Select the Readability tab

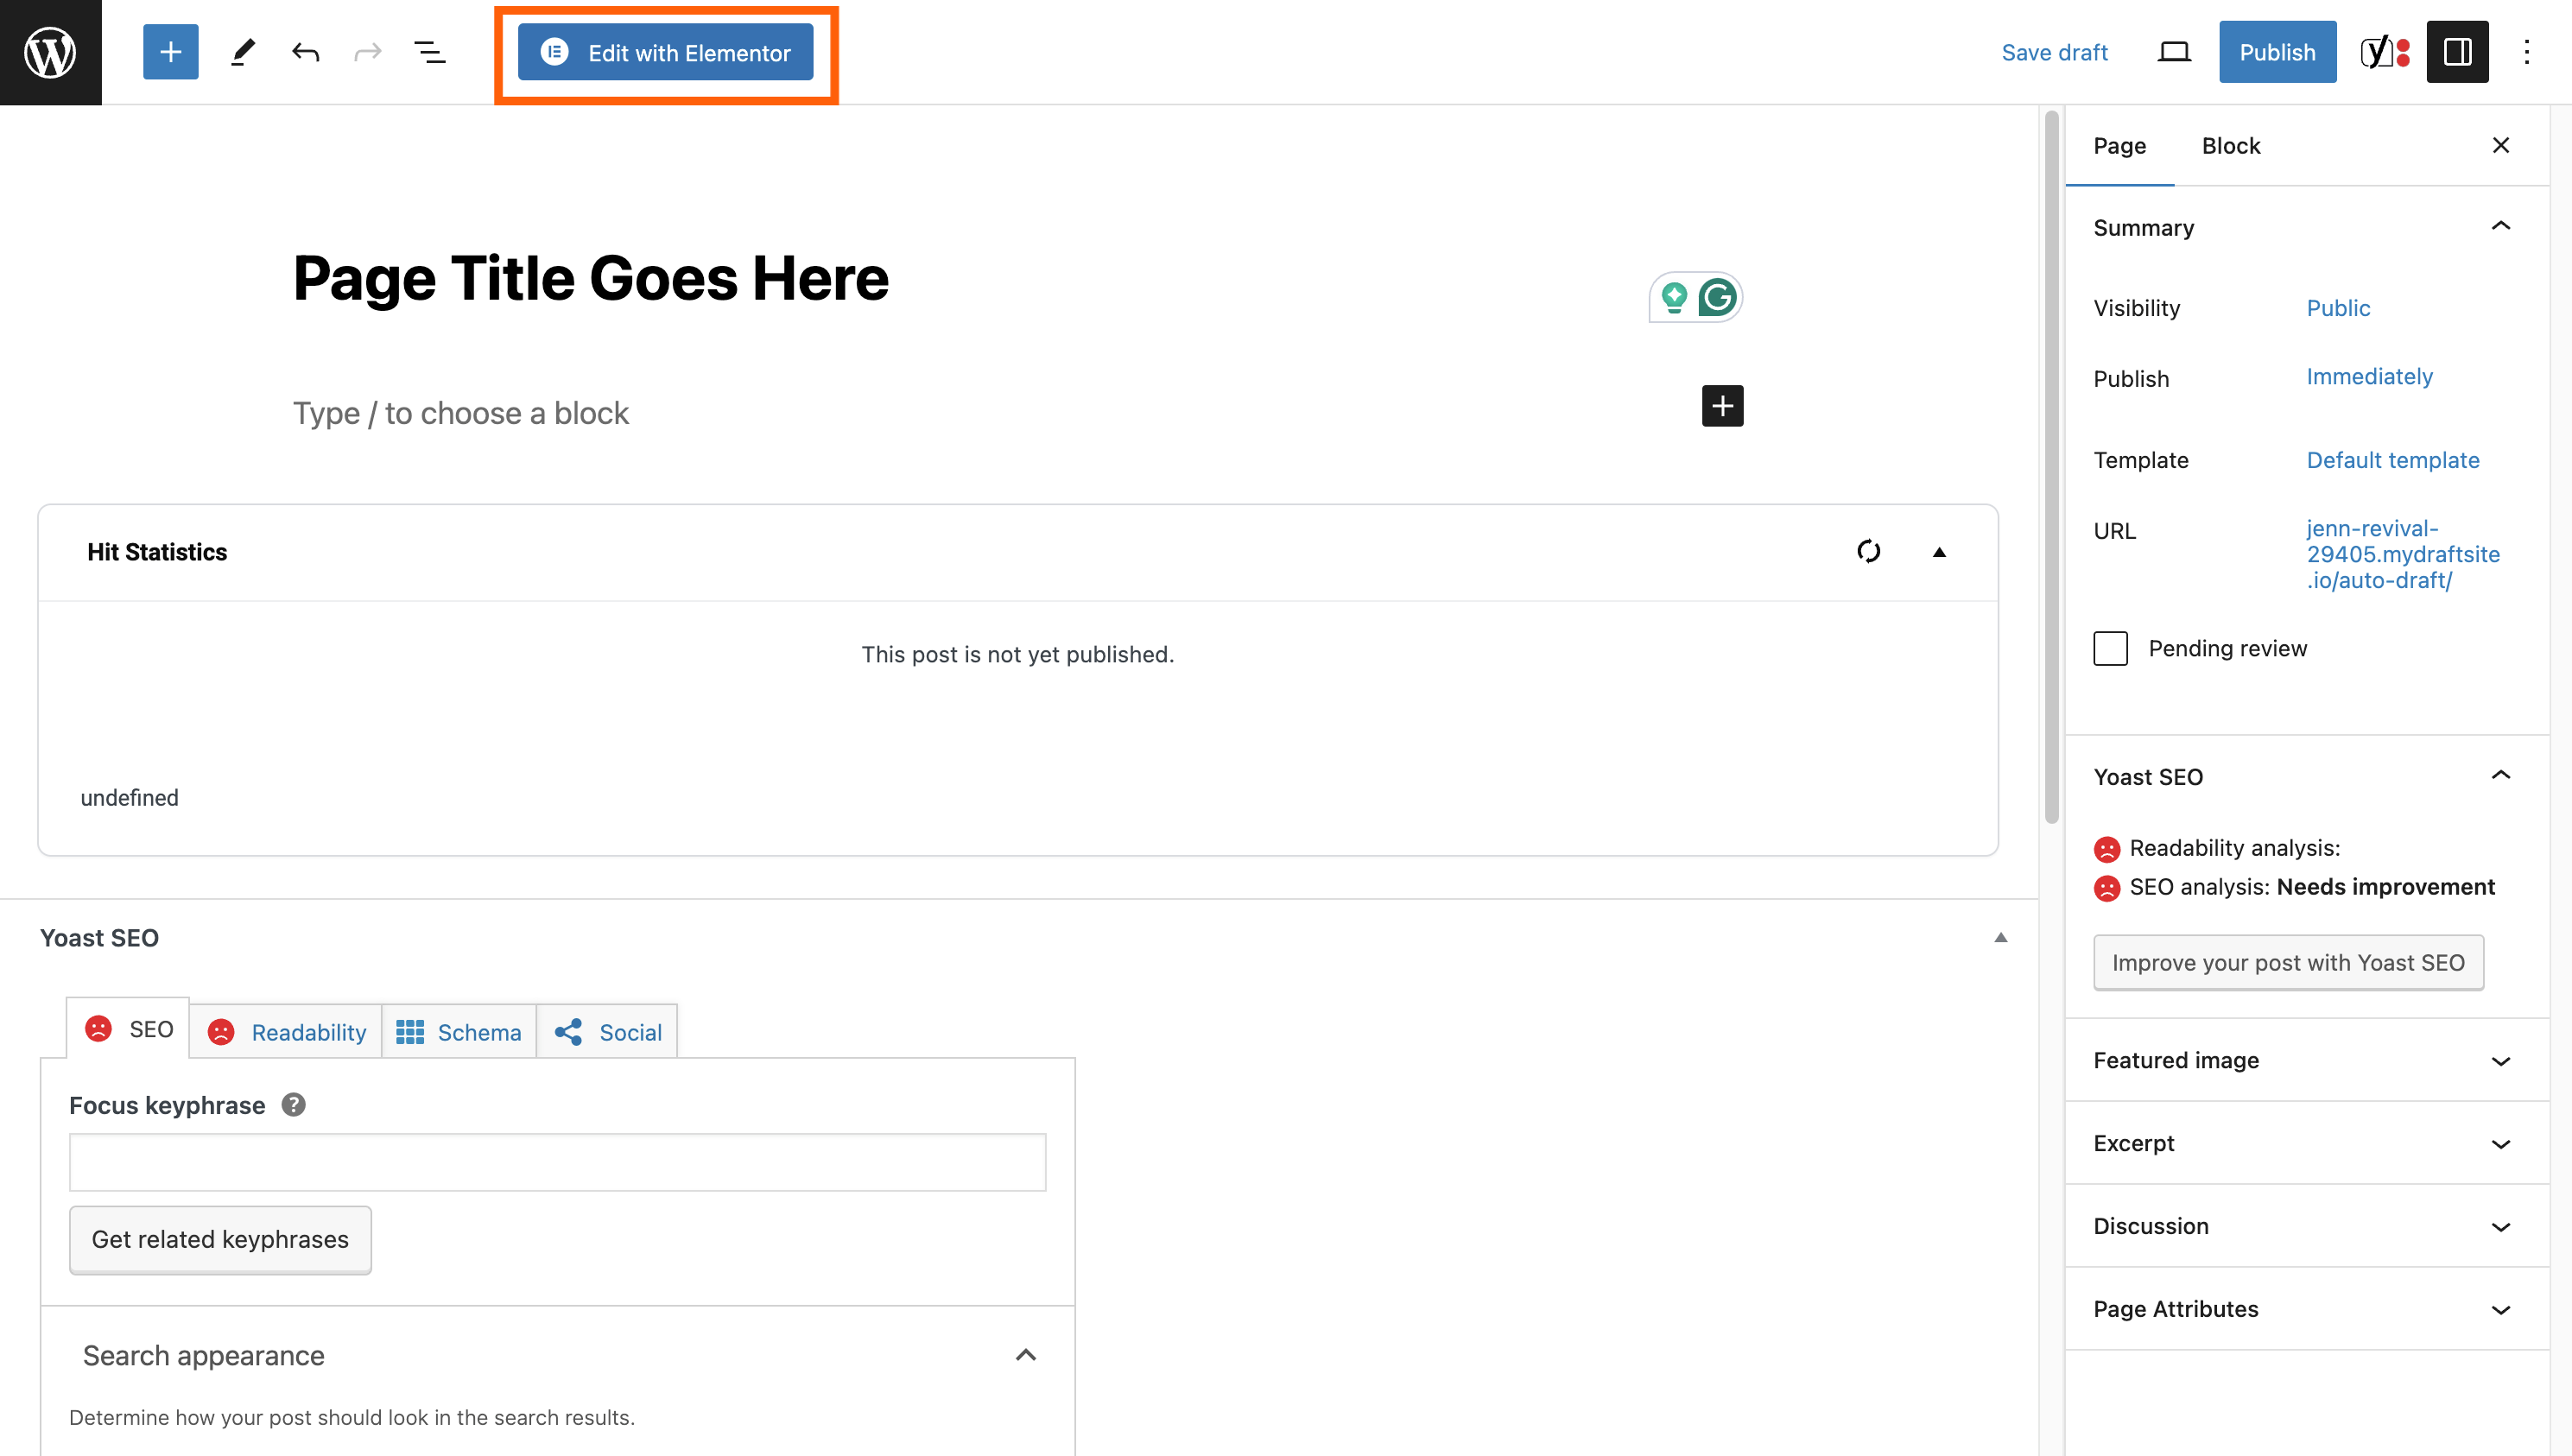(286, 1032)
